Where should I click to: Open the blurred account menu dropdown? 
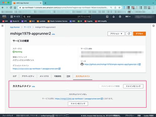[x=144, y=17]
